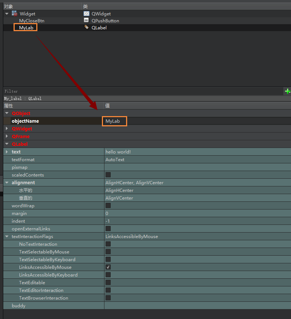291x319 pixels.
Task: Enable the openExternalLinks checkbox
Action: (108, 229)
